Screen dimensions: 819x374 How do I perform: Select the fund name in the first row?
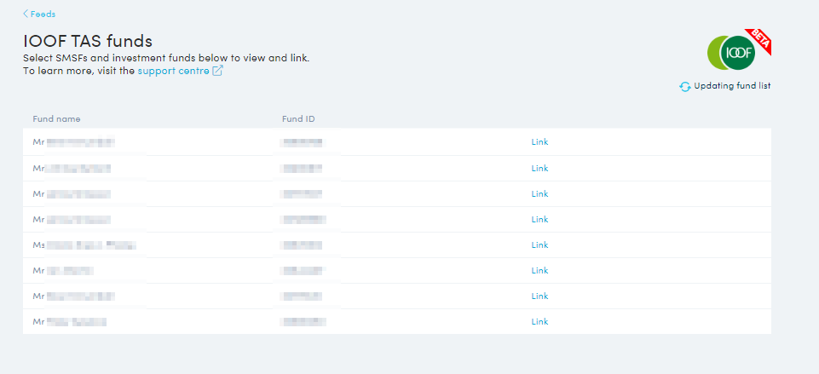(73, 142)
